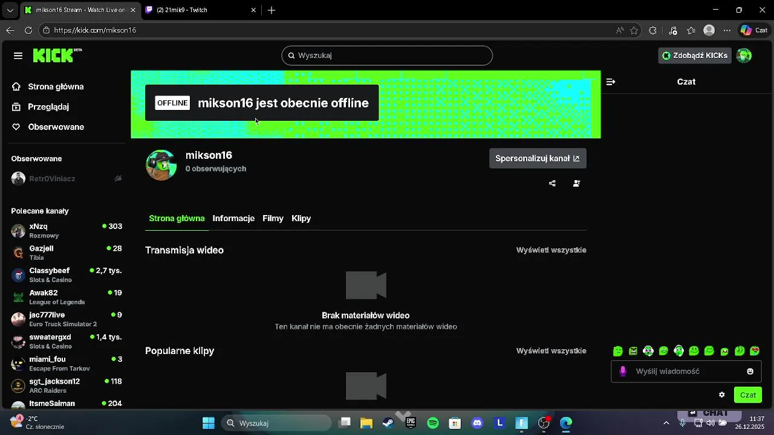
Task: Open Gazjell recommended channel
Action: (67, 253)
